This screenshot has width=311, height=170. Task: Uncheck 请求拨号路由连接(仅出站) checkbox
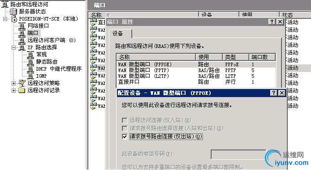(125, 136)
